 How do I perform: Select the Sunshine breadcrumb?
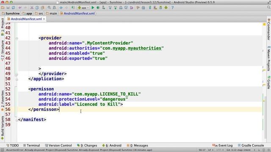pos(11,14)
